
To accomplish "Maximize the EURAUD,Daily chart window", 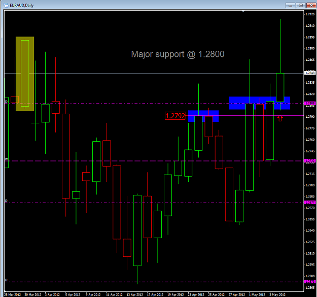I will pyautogui.click(x=301, y=5).
